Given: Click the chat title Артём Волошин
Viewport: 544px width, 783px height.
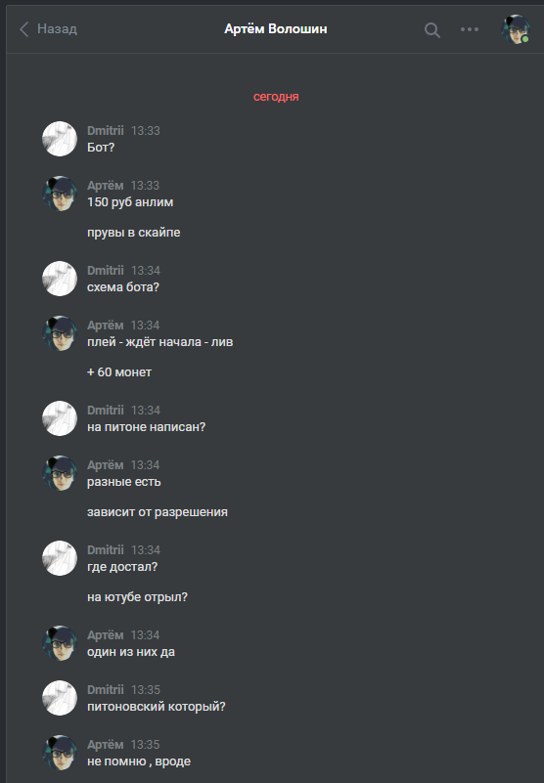Looking at the screenshot, I should click(x=276, y=29).
